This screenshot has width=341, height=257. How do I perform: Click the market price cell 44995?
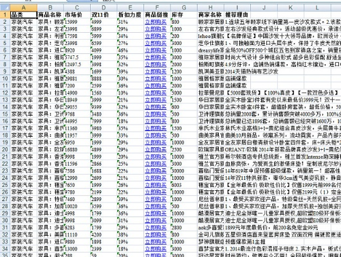coord(77,121)
